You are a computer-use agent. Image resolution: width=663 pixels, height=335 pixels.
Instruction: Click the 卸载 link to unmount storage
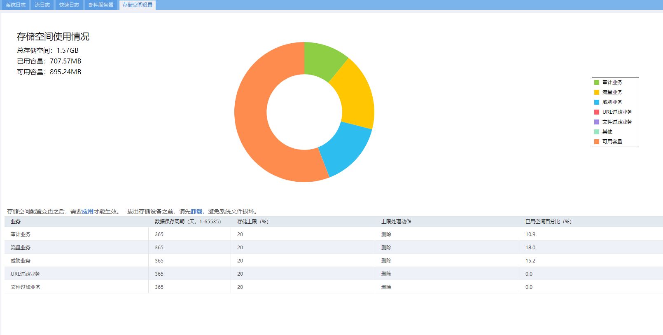[196, 211]
